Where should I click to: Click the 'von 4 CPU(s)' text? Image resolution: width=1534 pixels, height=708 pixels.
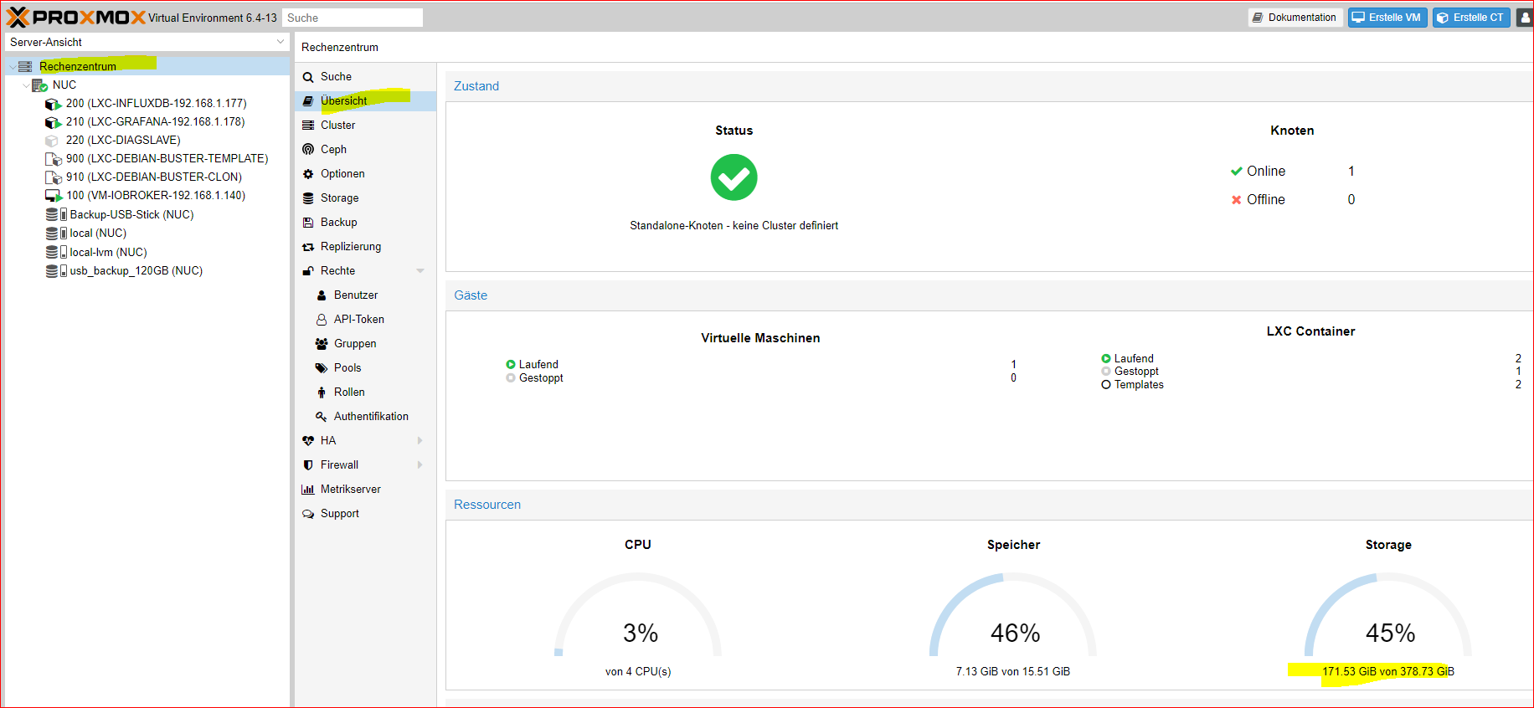[x=638, y=672]
